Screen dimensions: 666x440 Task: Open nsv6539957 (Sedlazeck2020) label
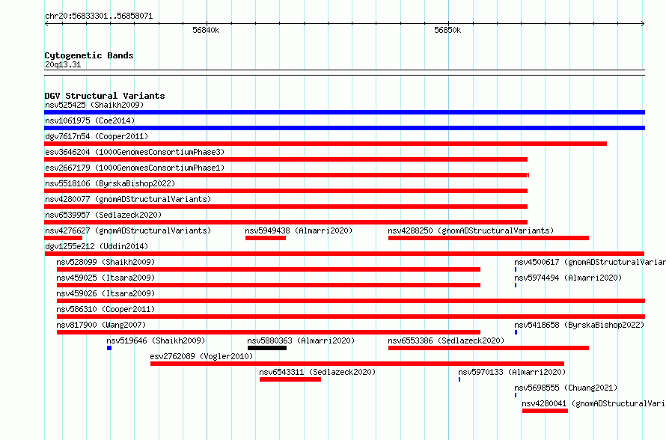tap(103, 215)
